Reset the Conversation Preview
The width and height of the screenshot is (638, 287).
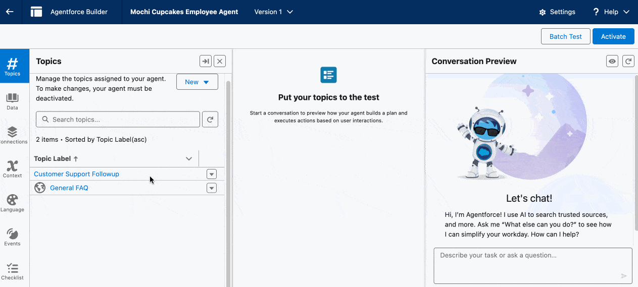point(628,61)
